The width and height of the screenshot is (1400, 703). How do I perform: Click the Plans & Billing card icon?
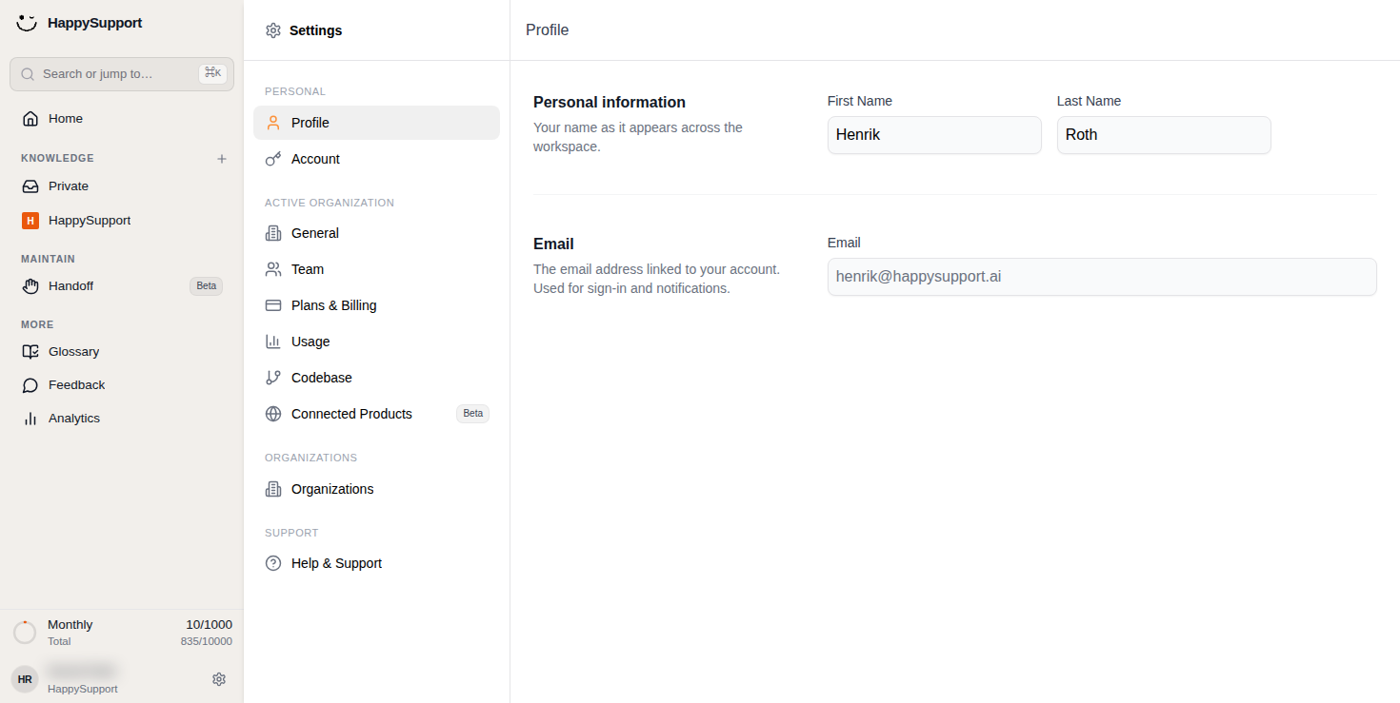273,305
